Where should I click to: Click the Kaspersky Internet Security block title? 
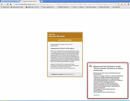pyautogui.click(x=56, y=36)
